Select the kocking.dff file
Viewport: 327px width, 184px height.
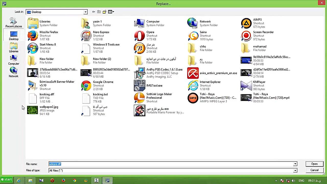[x=41, y=98]
